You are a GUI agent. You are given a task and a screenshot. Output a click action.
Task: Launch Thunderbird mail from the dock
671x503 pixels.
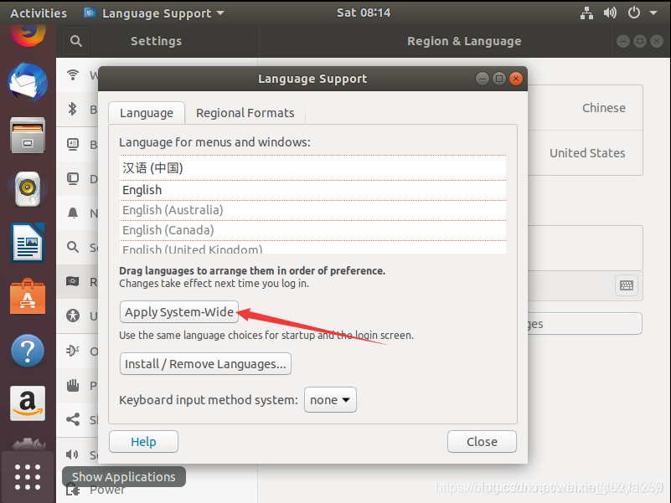point(28,82)
